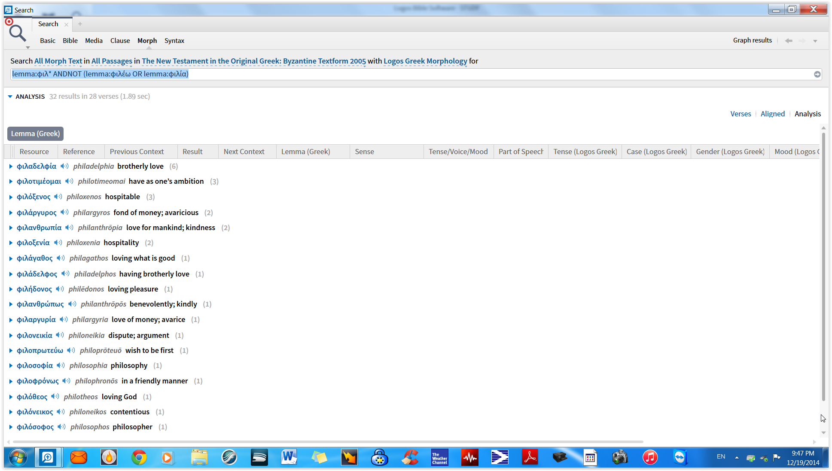Viewport: 832px width, 471px height.
Task: Play pronunciation audio for φιλαδελφία
Action: click(x=64, y=166)
